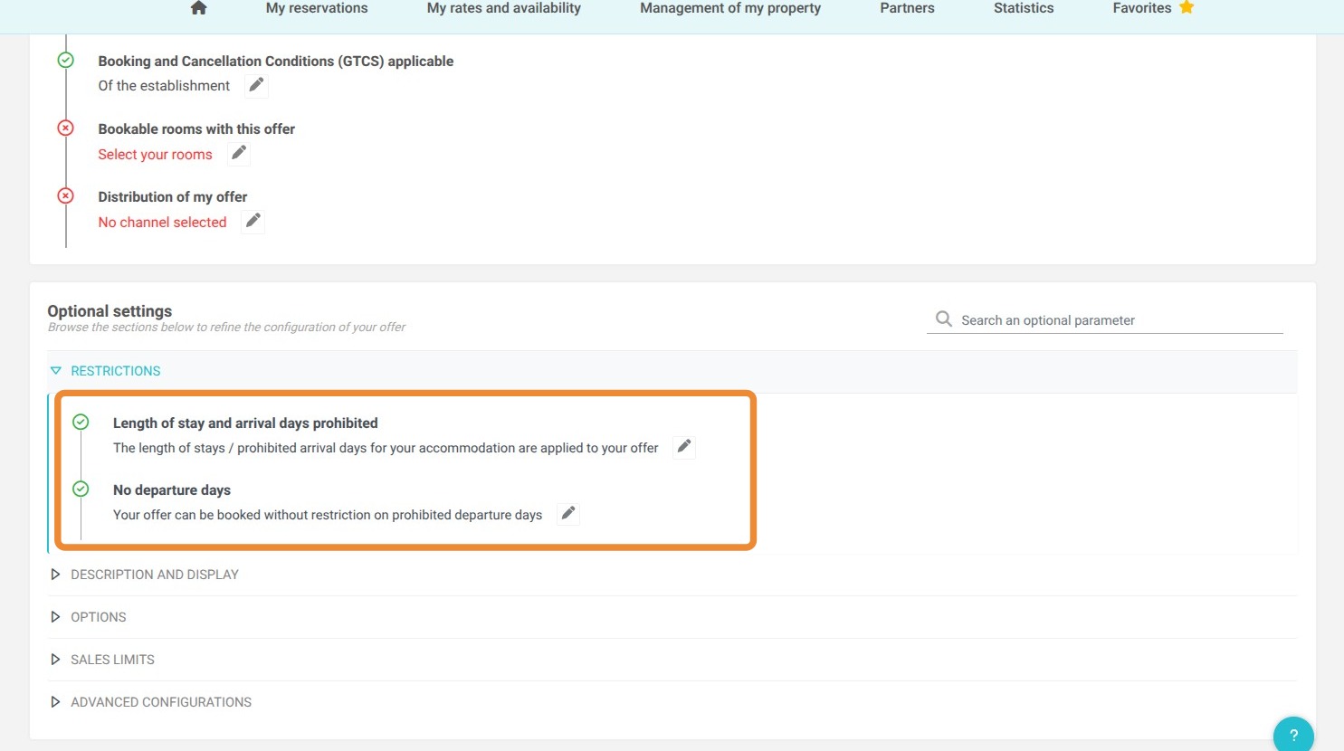Expand DESCRIPTION AND DISPLAY section
Viewport: 1344px width, 751px height.
672,575
